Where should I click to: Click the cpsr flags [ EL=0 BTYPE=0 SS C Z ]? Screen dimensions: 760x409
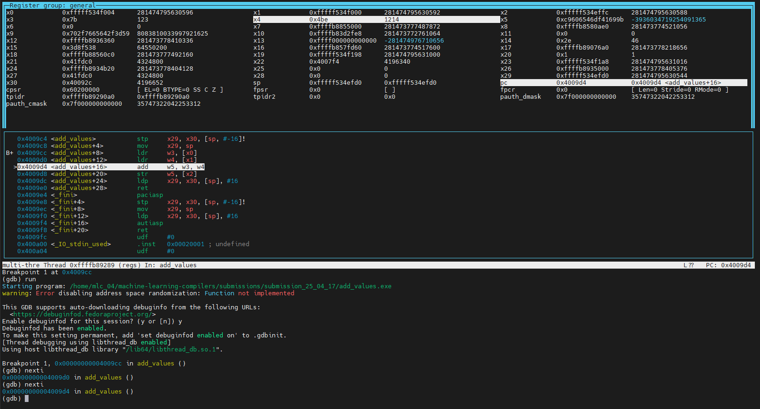point(180,90)
